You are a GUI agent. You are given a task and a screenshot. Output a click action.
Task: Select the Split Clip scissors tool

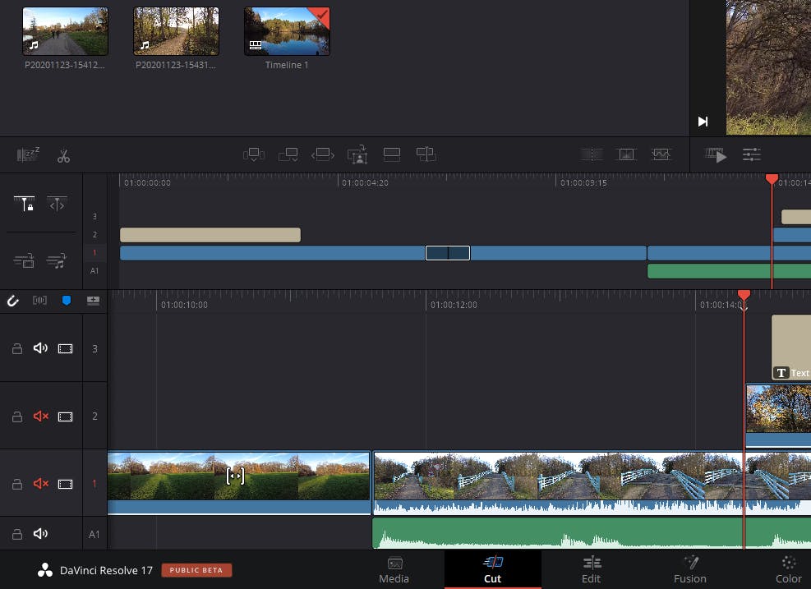(x=63, y=155)
